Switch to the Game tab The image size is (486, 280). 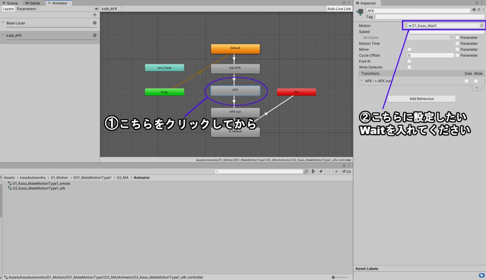33,3
